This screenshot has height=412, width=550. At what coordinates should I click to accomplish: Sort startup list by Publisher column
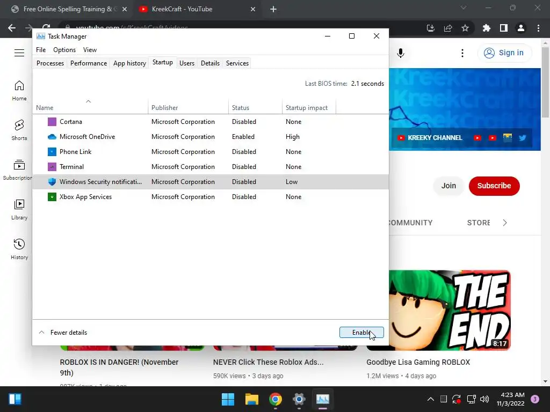(x=189, y=107)
